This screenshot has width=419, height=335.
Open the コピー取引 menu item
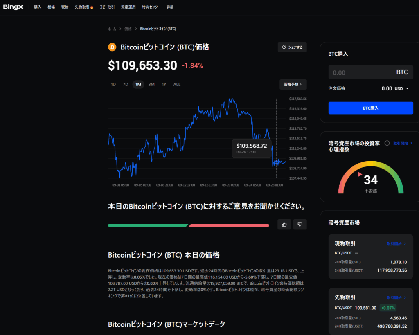(107, 7)
